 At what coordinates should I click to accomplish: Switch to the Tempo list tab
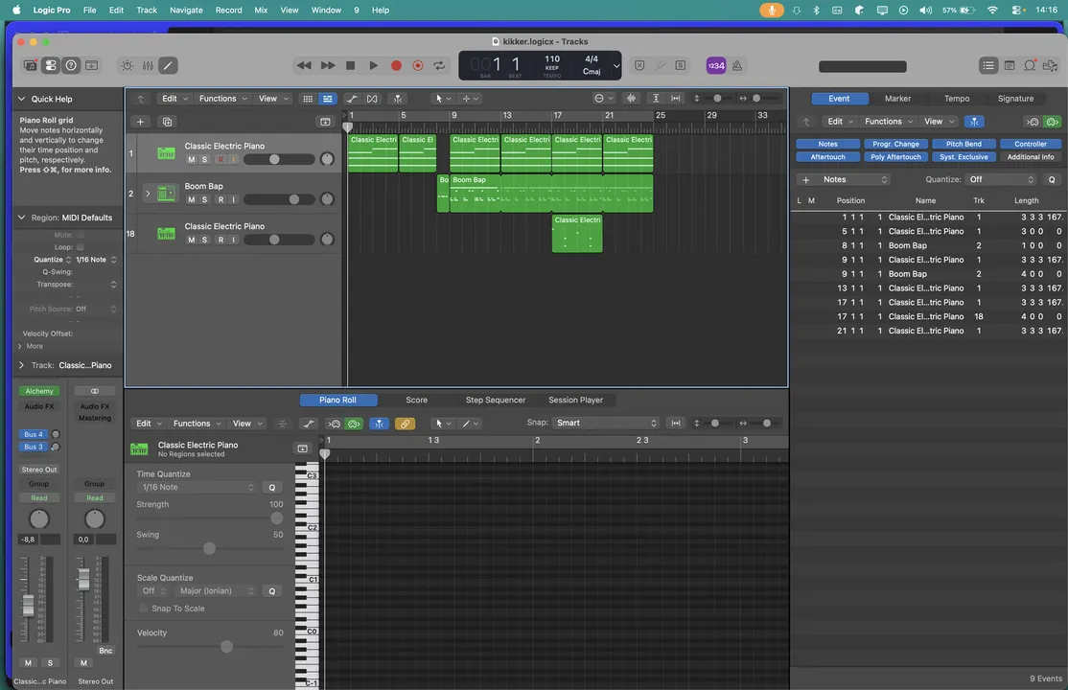tap(956, 99)
